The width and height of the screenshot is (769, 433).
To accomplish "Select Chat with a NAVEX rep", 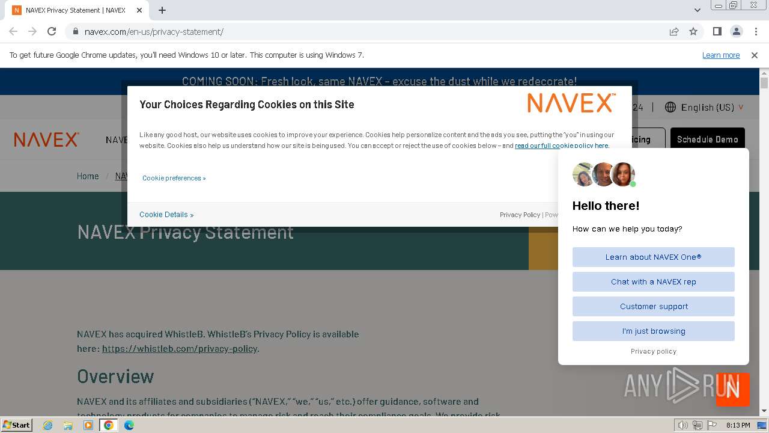I will [653, 281].
